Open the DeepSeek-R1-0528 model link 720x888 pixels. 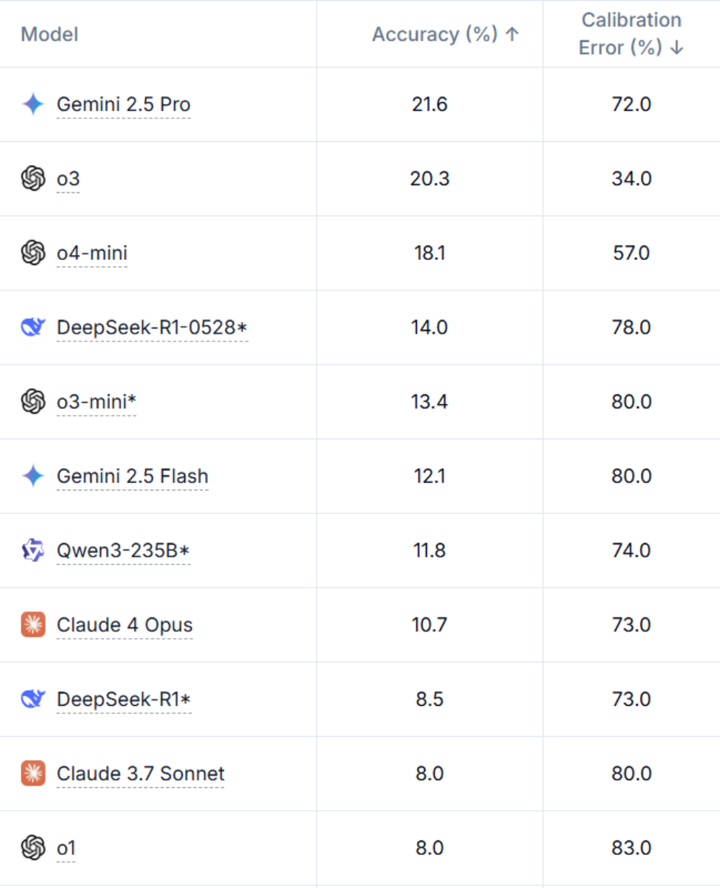point(152,328)
